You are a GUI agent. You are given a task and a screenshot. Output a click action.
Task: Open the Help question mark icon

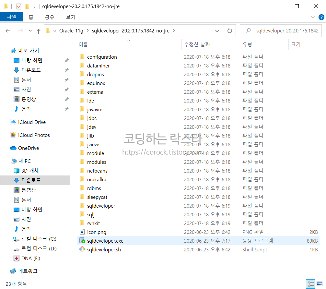(321, 17)
